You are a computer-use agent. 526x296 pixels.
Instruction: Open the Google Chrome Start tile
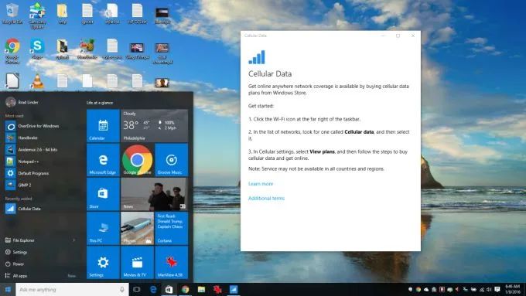pos(137,160)
